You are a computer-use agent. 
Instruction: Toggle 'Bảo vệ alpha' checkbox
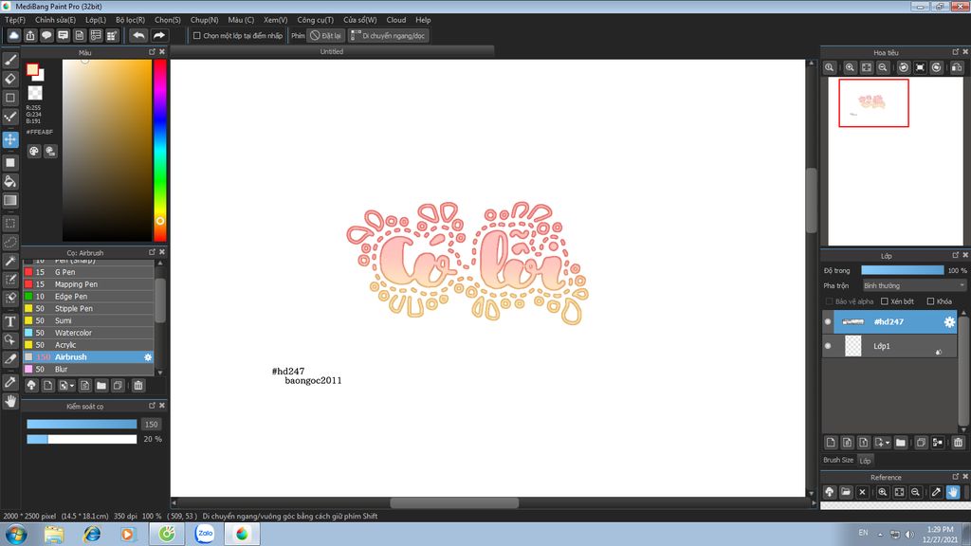tap(829, 301)
